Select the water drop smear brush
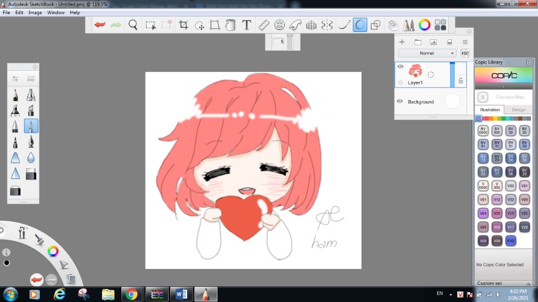The height and width of the screenshot is (302, 538). click(x=31, y=157)
